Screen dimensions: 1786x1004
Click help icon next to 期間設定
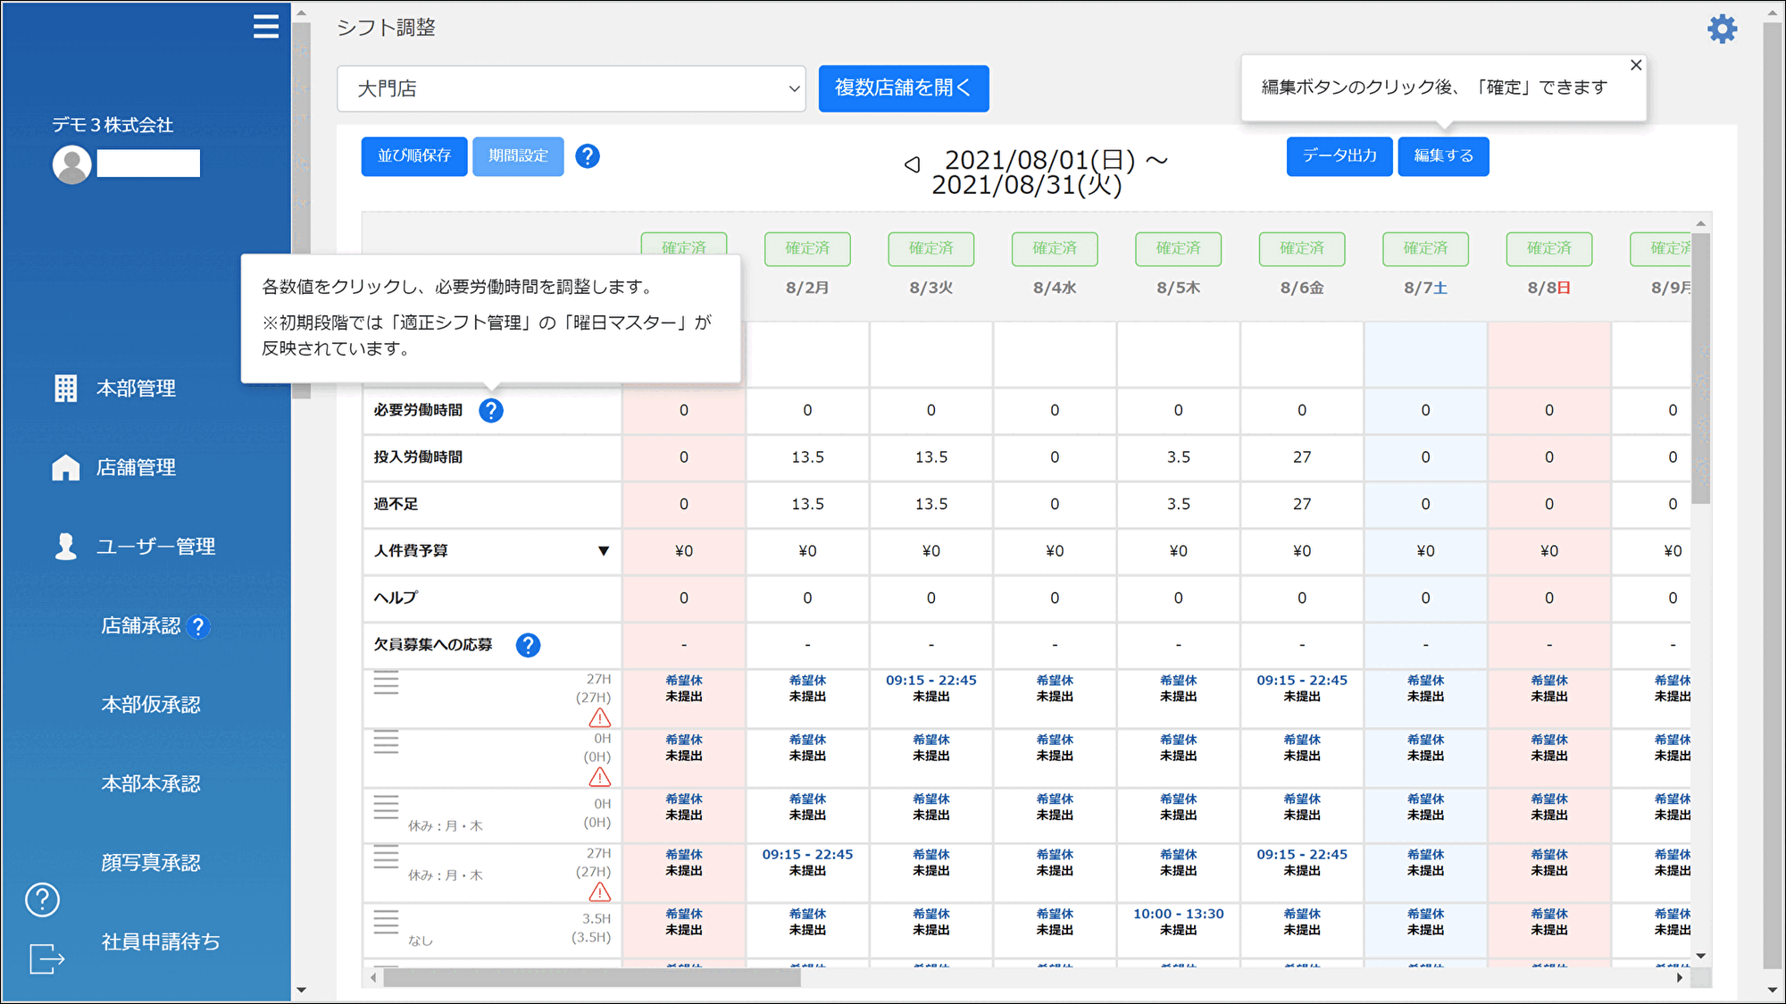(587, 156)
